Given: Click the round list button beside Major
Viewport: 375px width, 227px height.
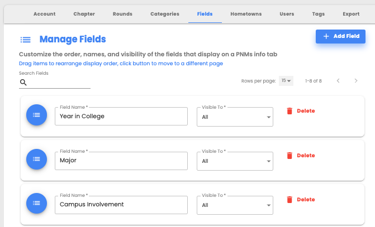Looking at the screenshot, I should pyautogui.click(x=36, y=159).
